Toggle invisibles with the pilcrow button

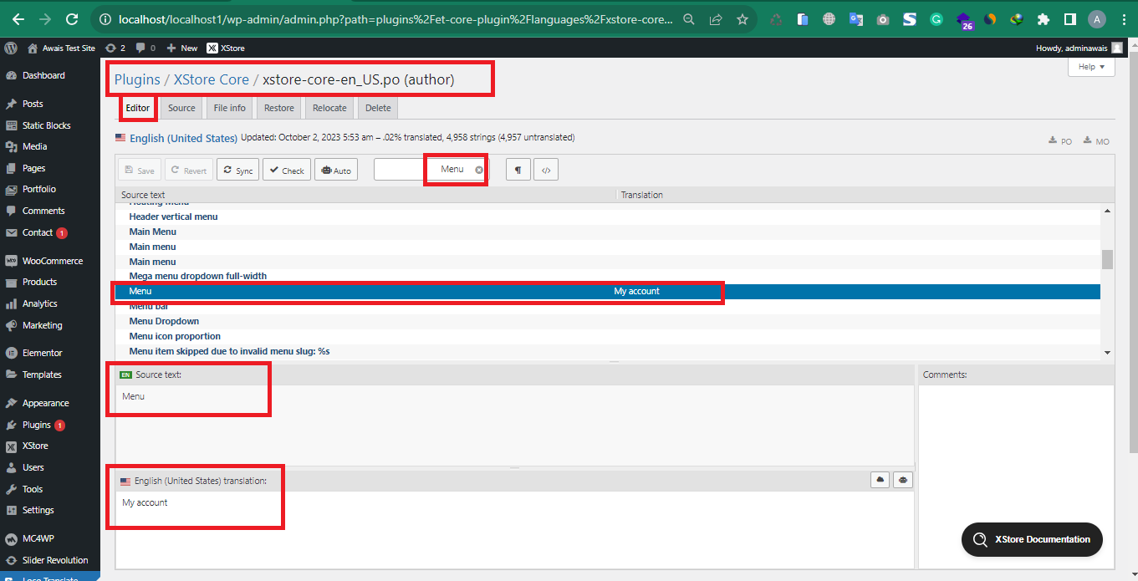coord(518,170)
